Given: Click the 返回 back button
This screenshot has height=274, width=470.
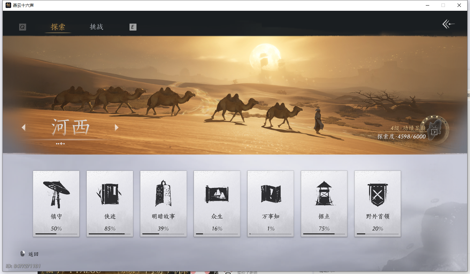Looking at the screenshot, I should coord(30,254).
